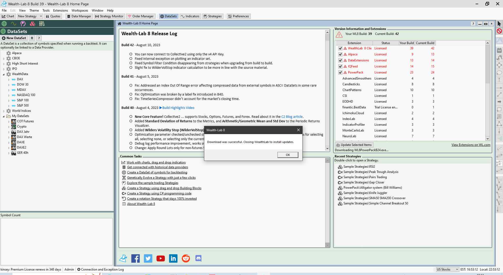Open the Order Manager
Image resolution: width=503 pixels, height=275 pixels.
(x=141, y=16)
